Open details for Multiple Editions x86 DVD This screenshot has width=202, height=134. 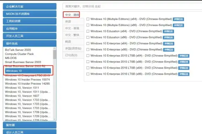coord(178,25)
